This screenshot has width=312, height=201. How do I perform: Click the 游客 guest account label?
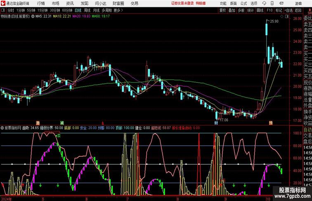tap(298, 3)
